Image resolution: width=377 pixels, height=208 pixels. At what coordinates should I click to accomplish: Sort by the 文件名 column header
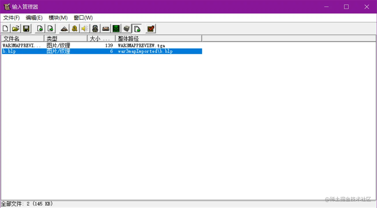22,38
